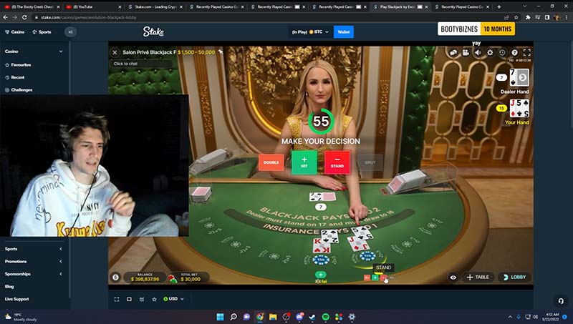This screenshot has height=324, width=573.
Task: Collapse the Casino sidebar menu
Action: pos(61,51)
